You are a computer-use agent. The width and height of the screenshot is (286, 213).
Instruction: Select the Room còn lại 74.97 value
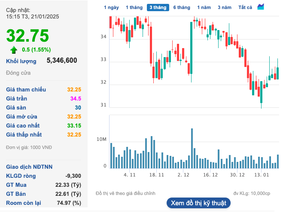click(71, 203)
